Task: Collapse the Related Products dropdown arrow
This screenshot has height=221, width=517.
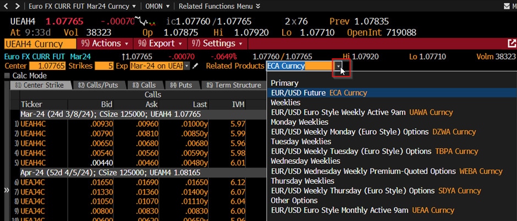Action: point(340,66)
